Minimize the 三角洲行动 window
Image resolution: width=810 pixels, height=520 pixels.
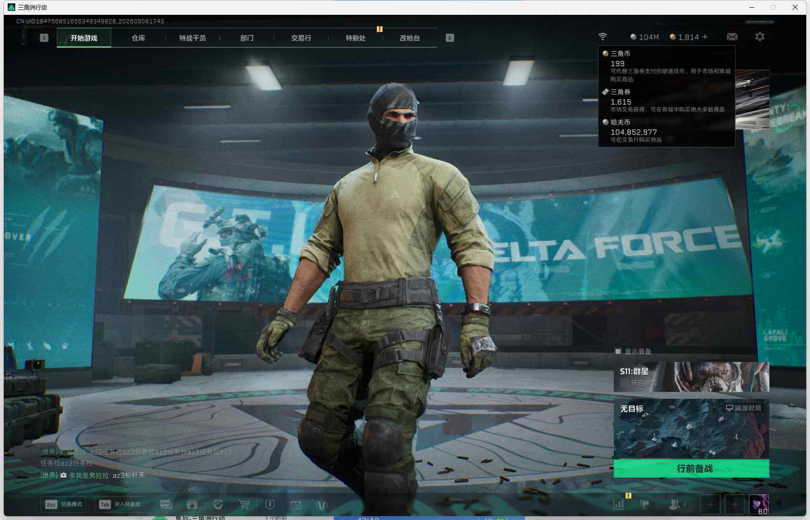(752, 7)
